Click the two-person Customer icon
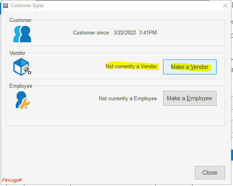 pos(22,34)
